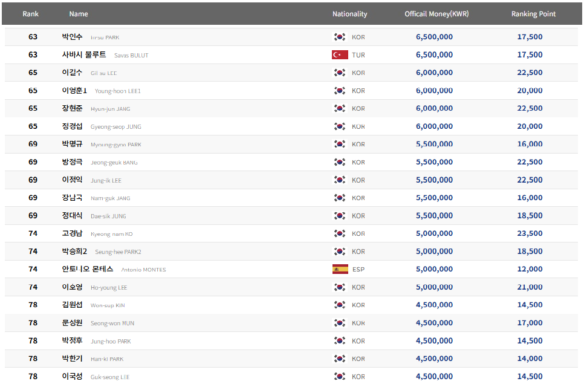Click the English name Jung-hoo PARK
This screenshot has width=587, height=387.
(x=111, y=341)
